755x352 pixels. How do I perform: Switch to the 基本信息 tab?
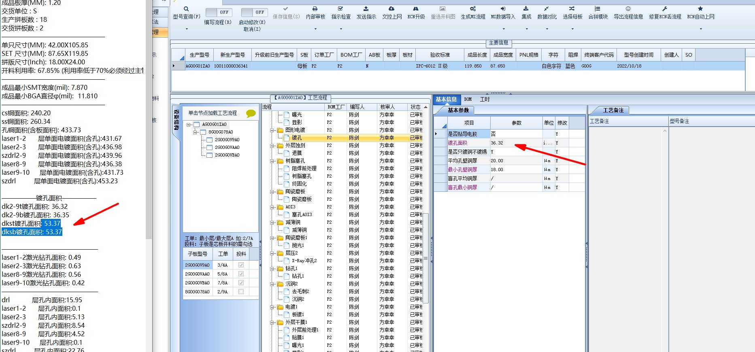click(x=446, y=100)
